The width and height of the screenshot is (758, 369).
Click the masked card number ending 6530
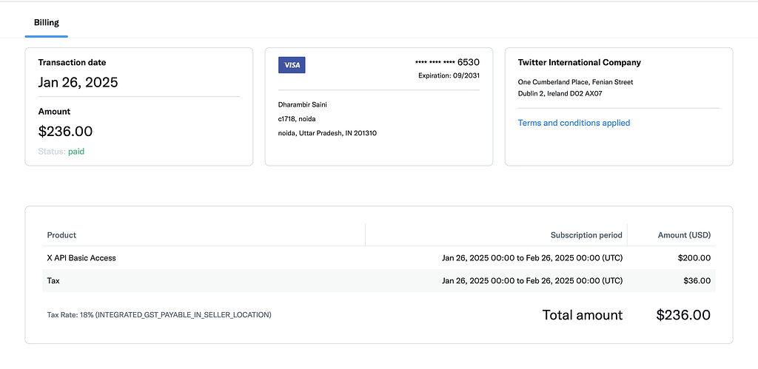[x=447, y=63]
